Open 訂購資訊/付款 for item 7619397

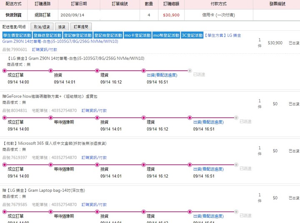click(94, 157)
